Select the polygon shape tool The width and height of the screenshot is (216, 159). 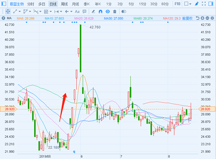25,12
